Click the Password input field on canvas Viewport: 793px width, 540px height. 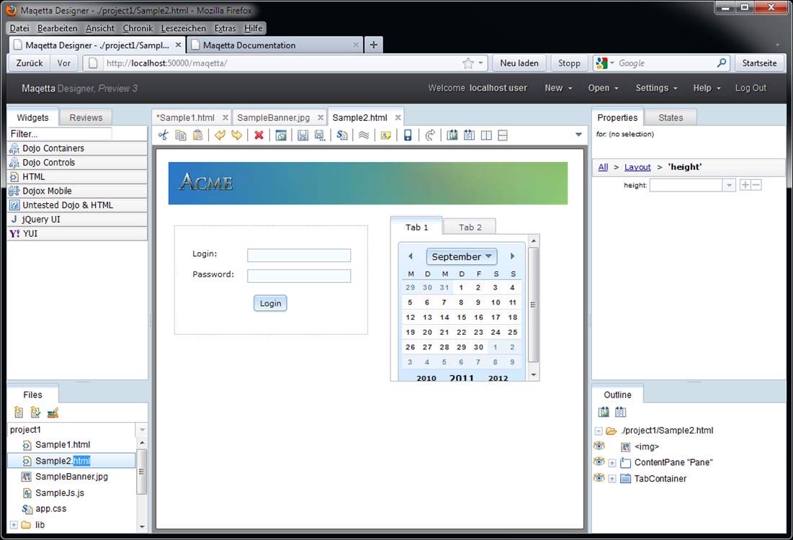299,276
